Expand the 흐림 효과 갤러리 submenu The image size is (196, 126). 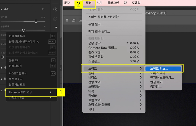click(x=114, y=105)
